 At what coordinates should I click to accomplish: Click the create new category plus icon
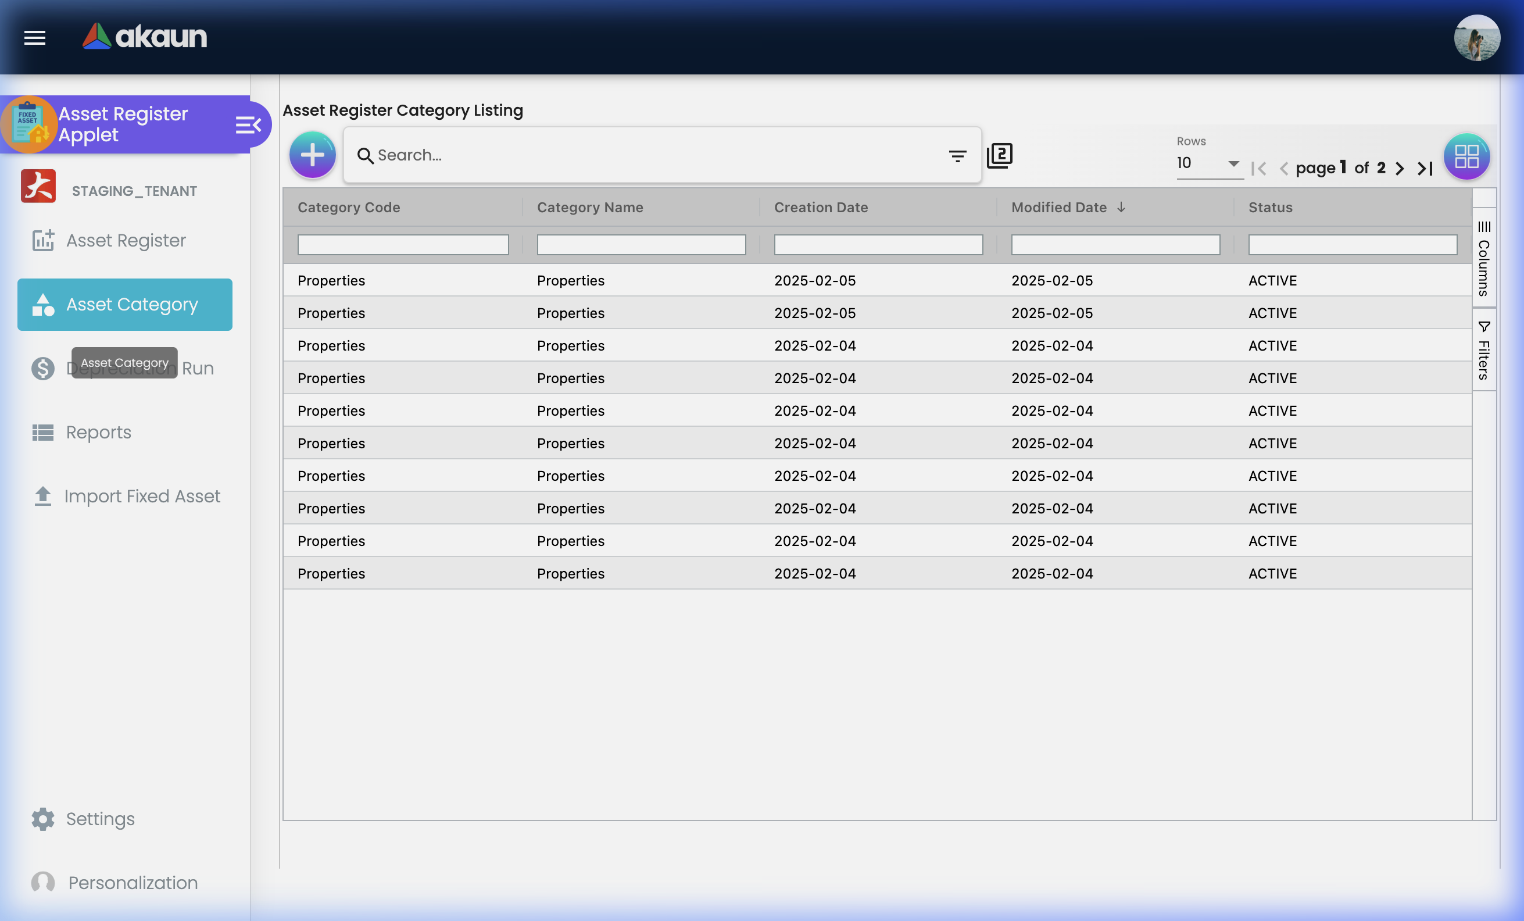[x=313, y=155]
